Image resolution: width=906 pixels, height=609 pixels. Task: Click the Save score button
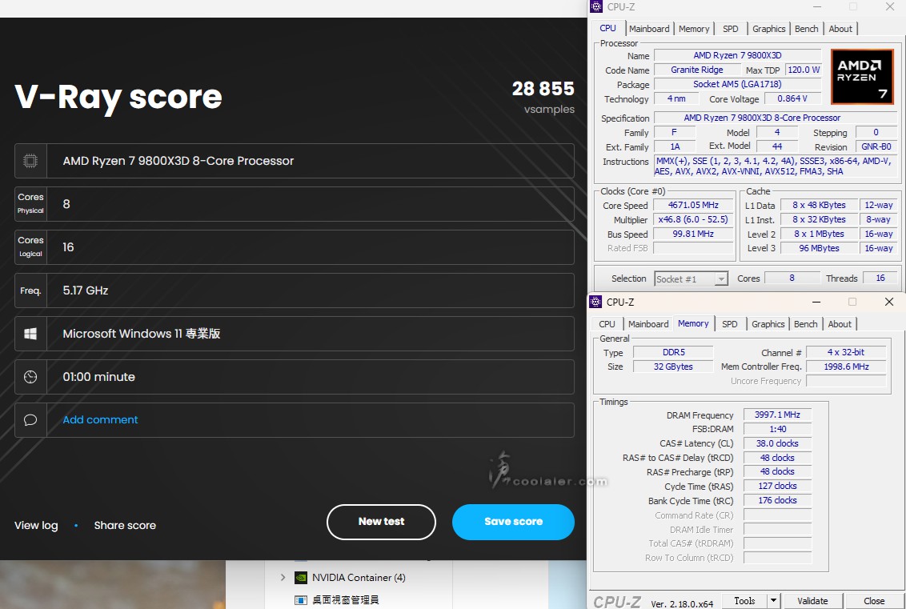click(x=513, y=522)
